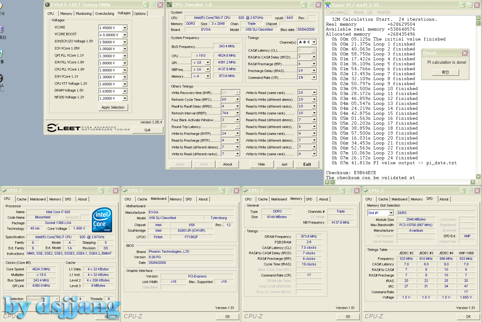Viewport: 482px width, 322px height.
Task: Switch to the Overclocking tab in E-LEET
Action: click(x=104, y=14)
